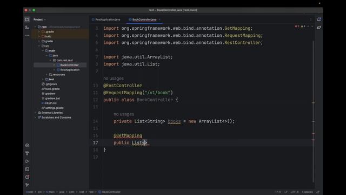Click 'no usages' hint above books field
This screenshot has height=195, width=346.
tap(124, 114)
